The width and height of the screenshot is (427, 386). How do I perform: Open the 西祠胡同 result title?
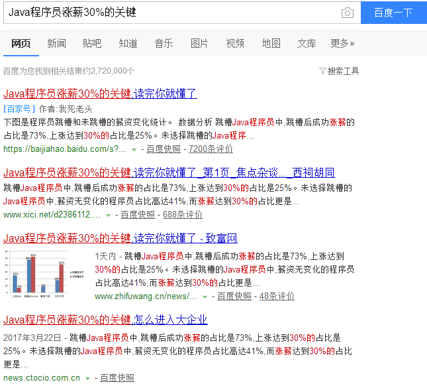pyautogui.click(x=169, y=172)
